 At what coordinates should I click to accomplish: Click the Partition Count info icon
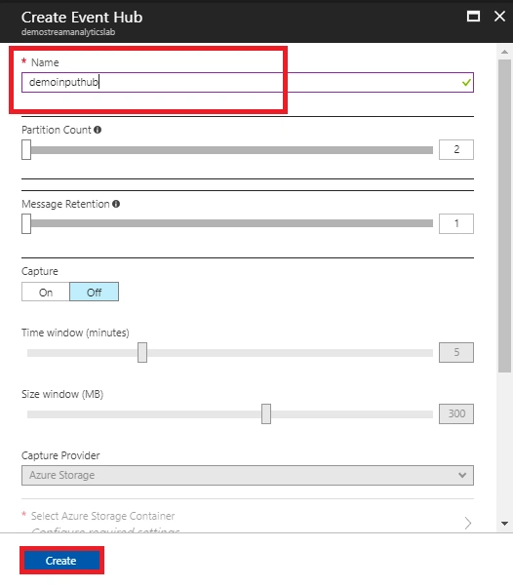click(98, 130)
